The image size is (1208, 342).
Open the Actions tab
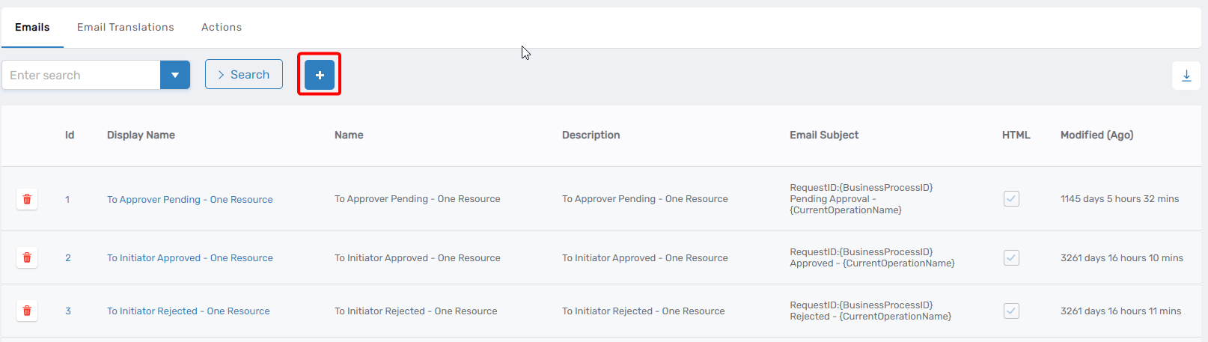click(x=222, y=27)
